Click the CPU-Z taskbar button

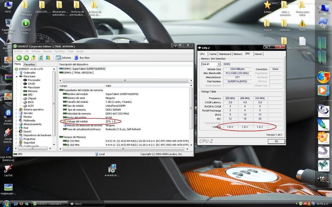click(86, 204)
